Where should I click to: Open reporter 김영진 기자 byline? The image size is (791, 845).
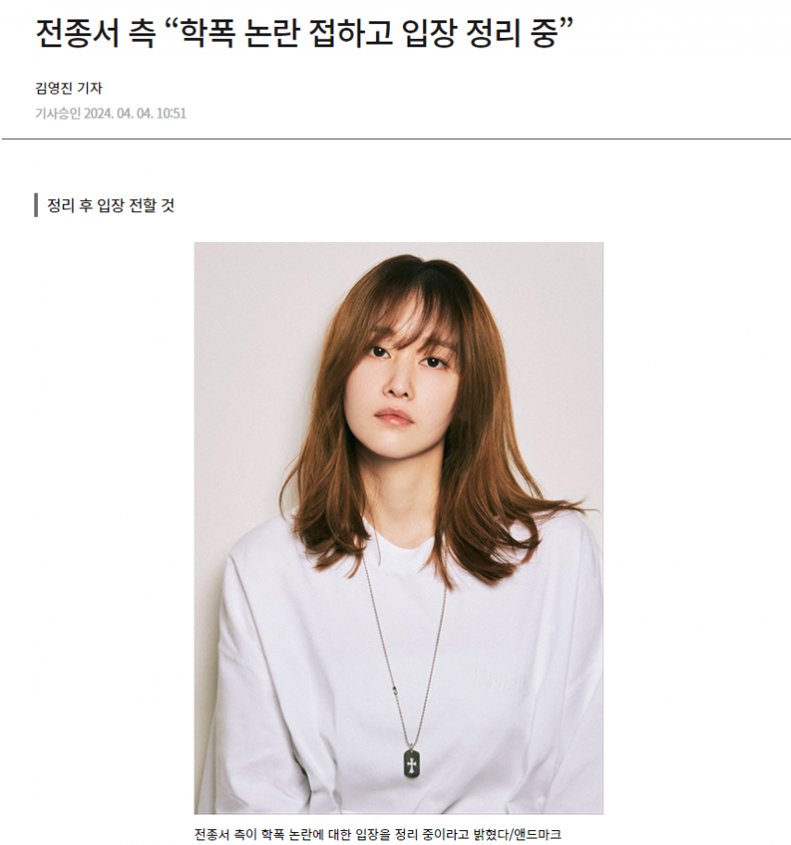(x=69, y=88)
